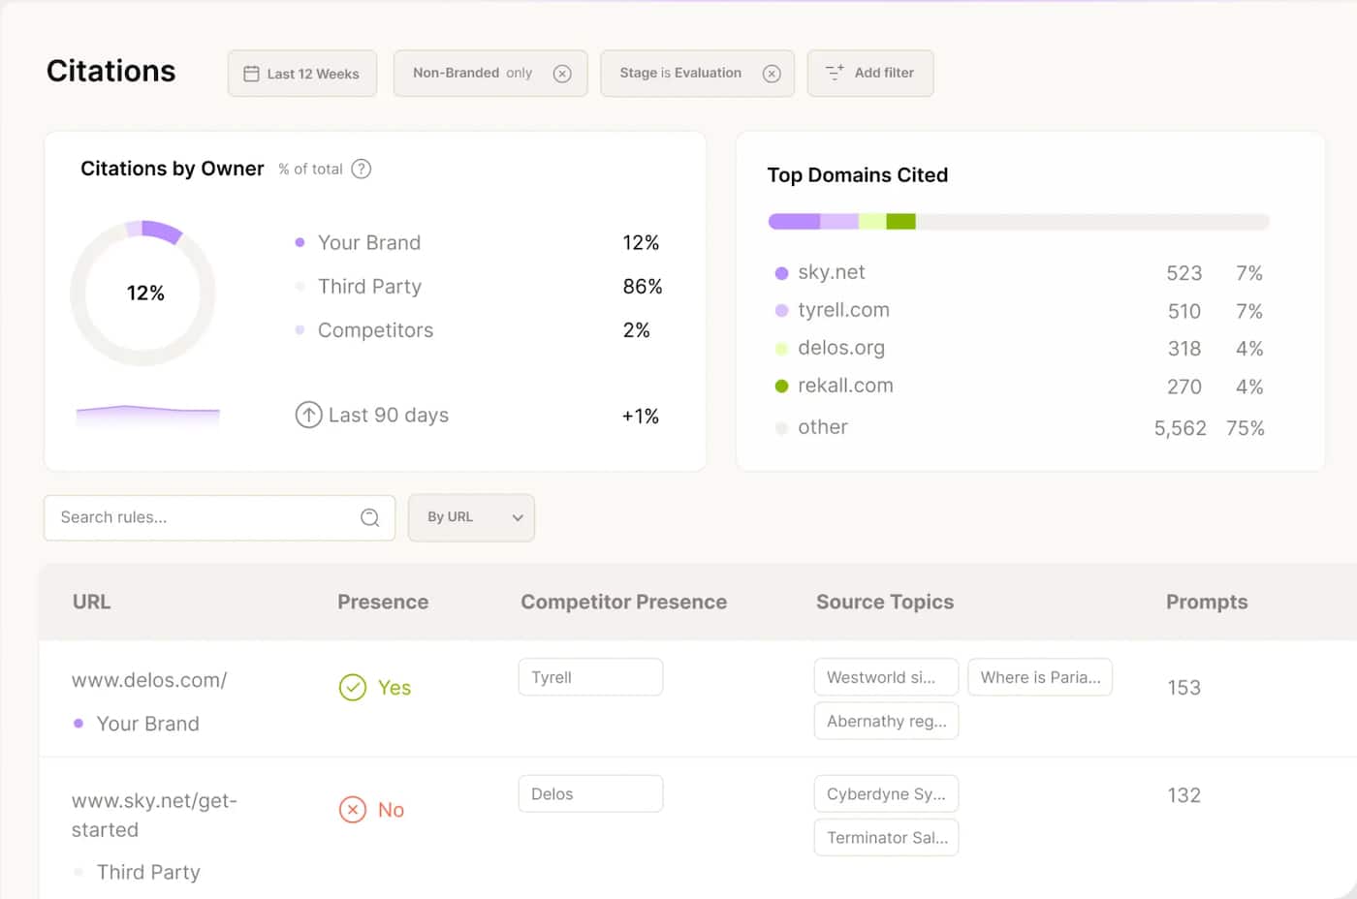Dismiss the Non-Branded only filter
The image size is (1357, 899).
(562, 73)
